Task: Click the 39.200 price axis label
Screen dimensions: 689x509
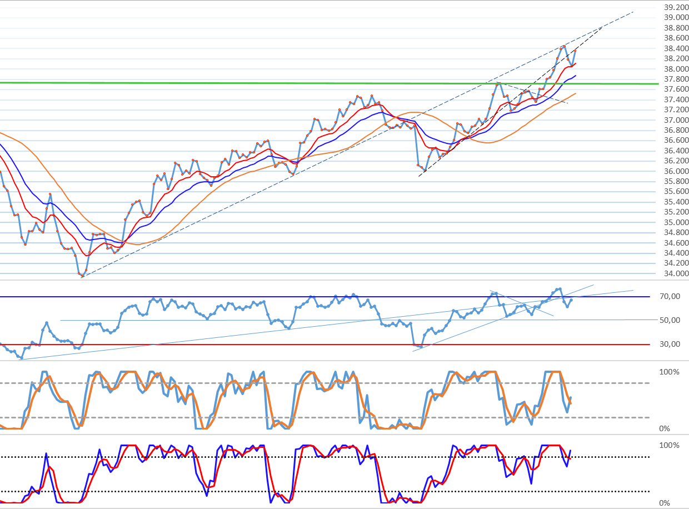Action: 677,7
